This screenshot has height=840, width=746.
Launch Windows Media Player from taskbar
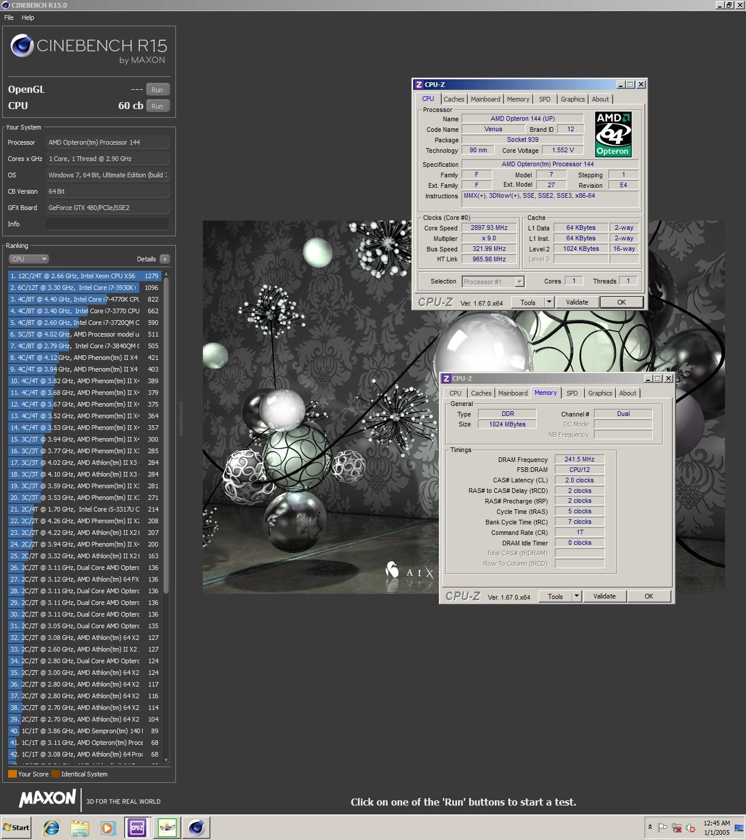(x=108, y=827)
